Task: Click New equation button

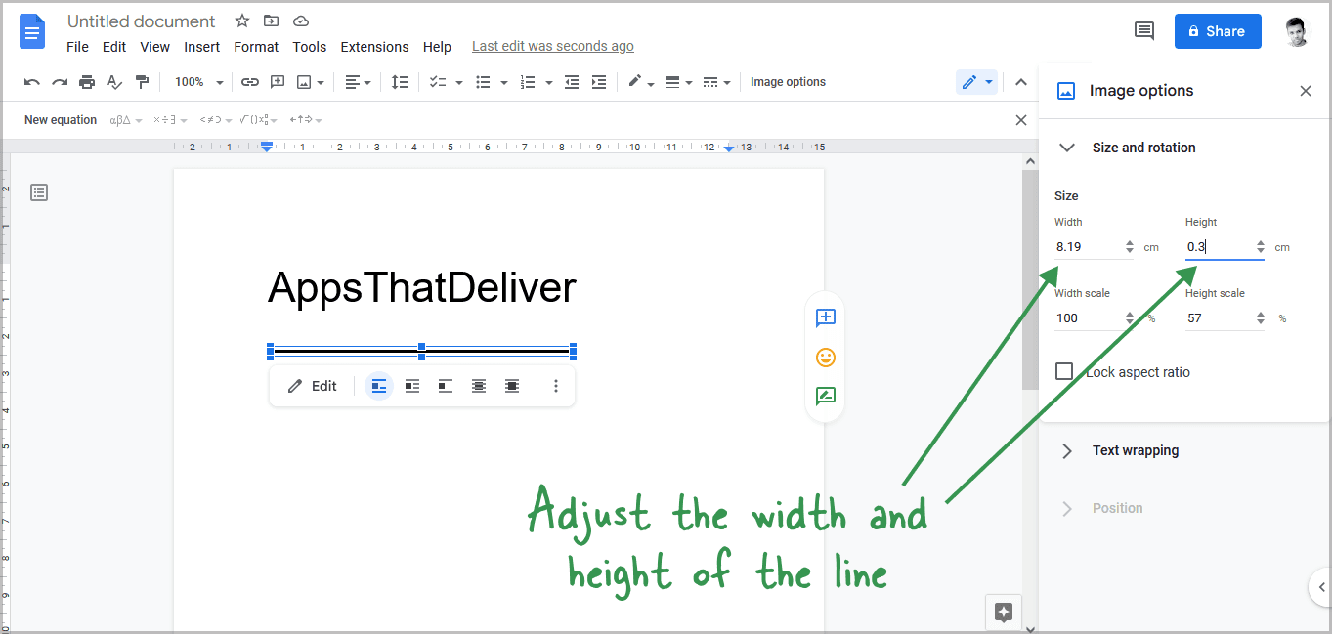Action: pos(61,120)
